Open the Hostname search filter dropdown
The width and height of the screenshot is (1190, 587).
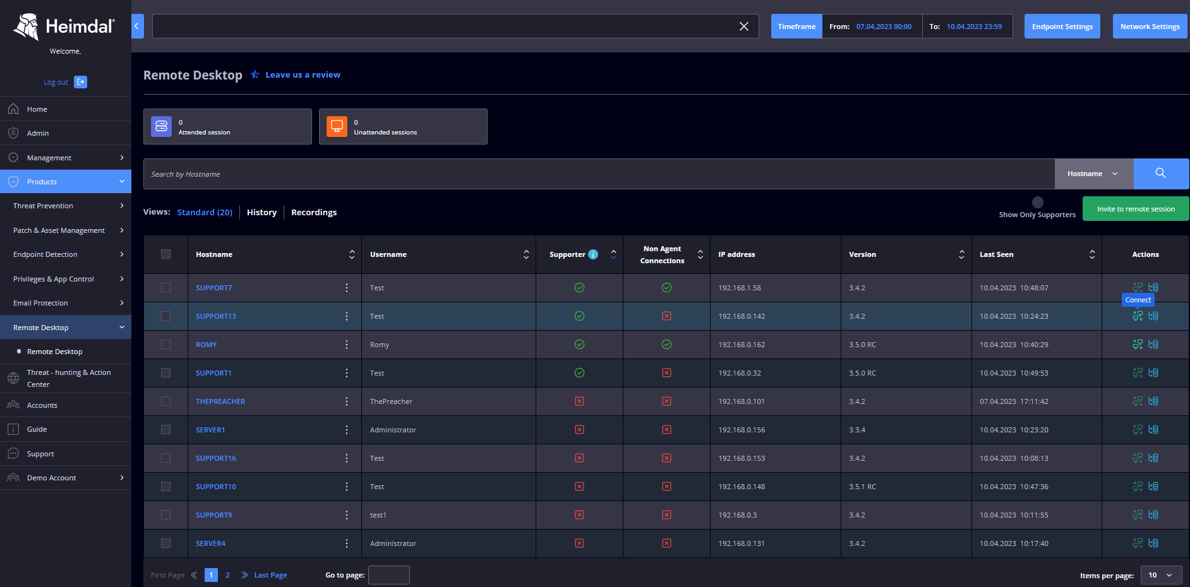1093,174
